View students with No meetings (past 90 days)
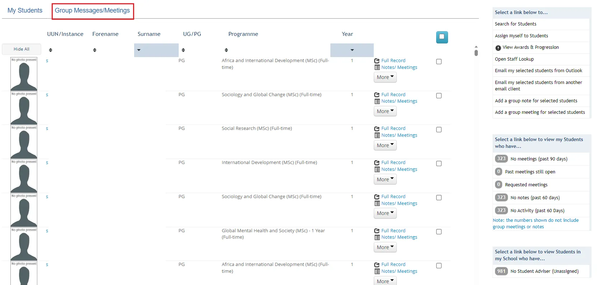 point(539,159)
